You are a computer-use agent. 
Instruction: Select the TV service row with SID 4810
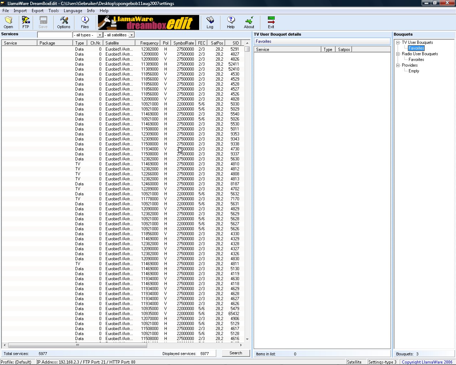[x=123, y=164]
